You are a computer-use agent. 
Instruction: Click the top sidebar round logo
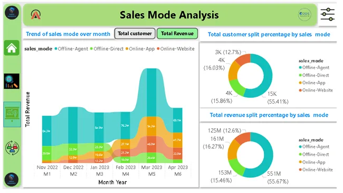(x=12, y=13)
